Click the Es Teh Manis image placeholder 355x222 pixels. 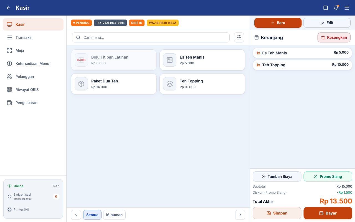click(170, 60)
